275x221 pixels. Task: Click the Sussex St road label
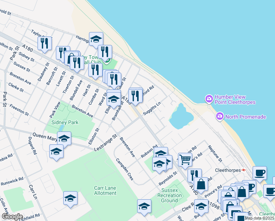pos(22,67)
